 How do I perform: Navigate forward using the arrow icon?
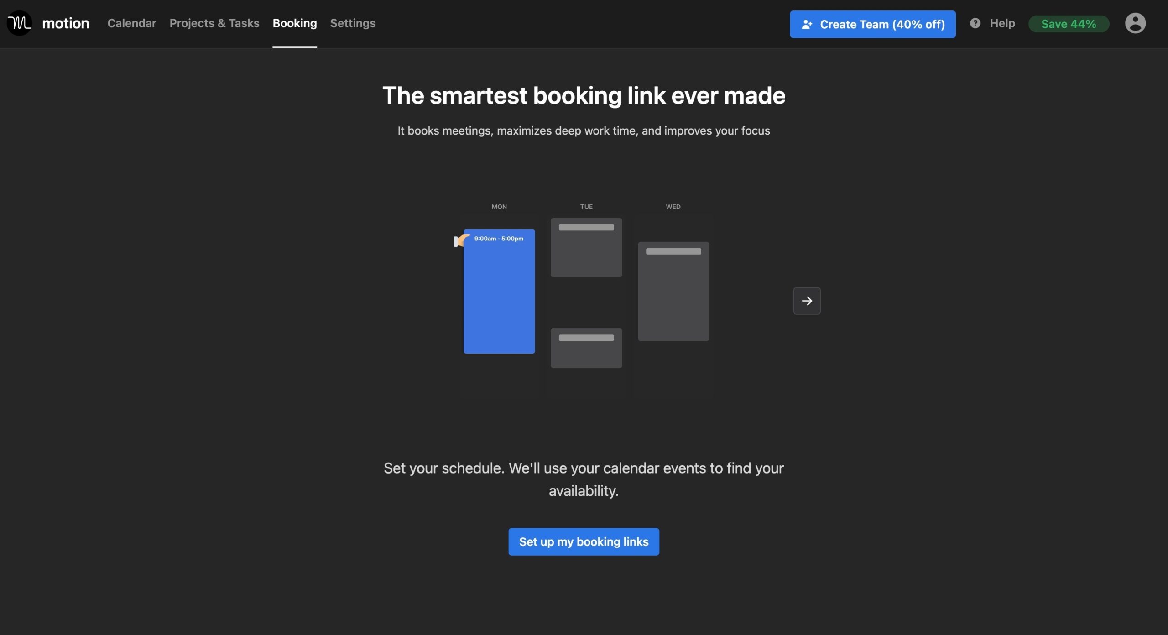click(x=808, y=300)
